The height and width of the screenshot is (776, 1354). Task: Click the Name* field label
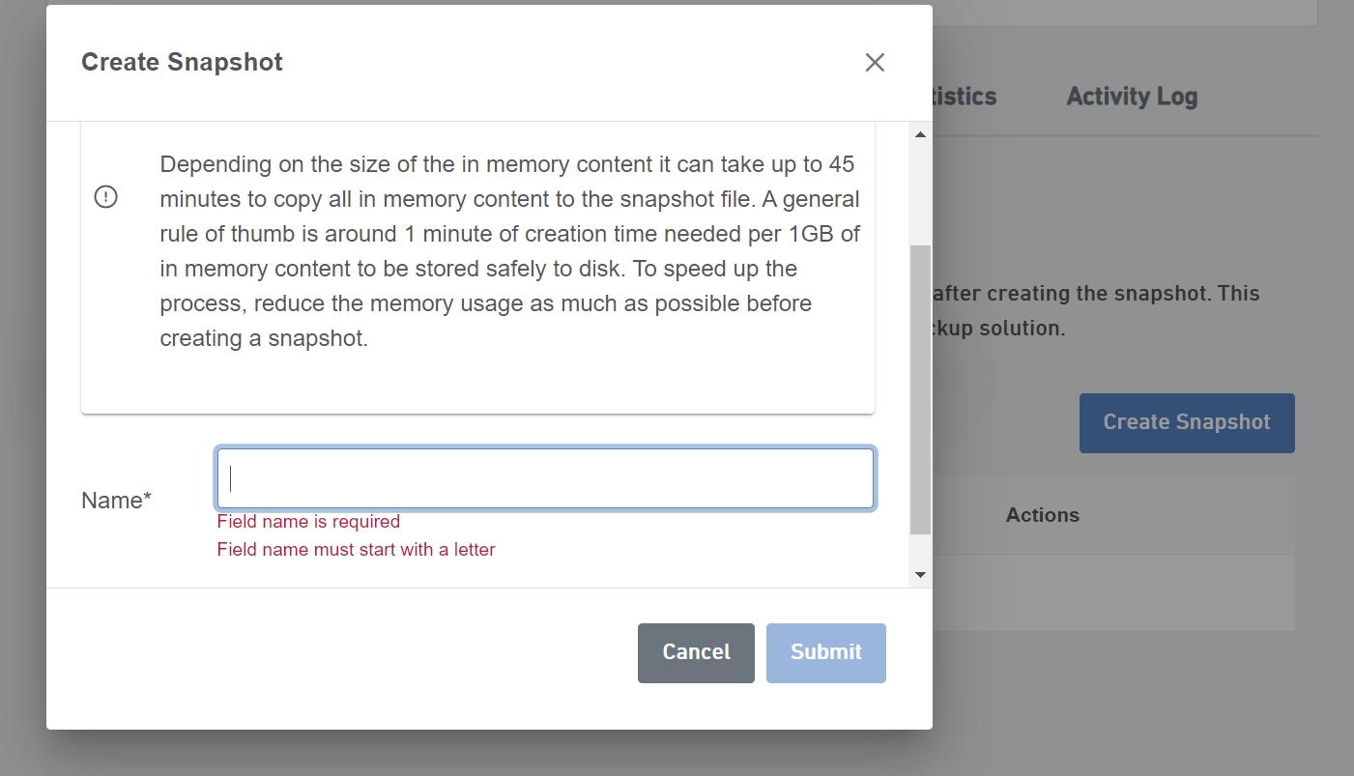tap(115, 500)
